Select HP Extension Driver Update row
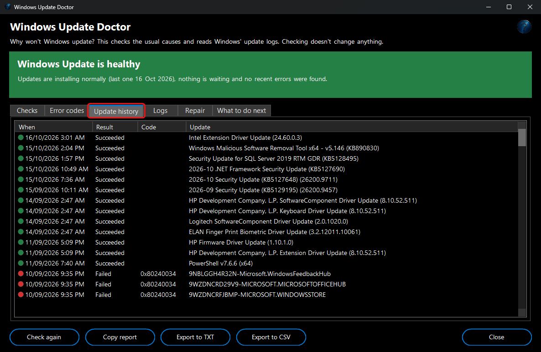The width and height of the screenshot is (541, 352). coord(266,252)
